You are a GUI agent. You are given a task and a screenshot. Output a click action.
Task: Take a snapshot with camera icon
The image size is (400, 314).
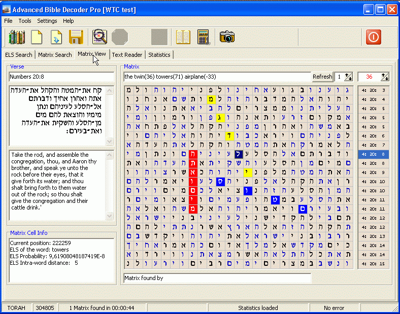pyautogui.click(x=227, y=37)
